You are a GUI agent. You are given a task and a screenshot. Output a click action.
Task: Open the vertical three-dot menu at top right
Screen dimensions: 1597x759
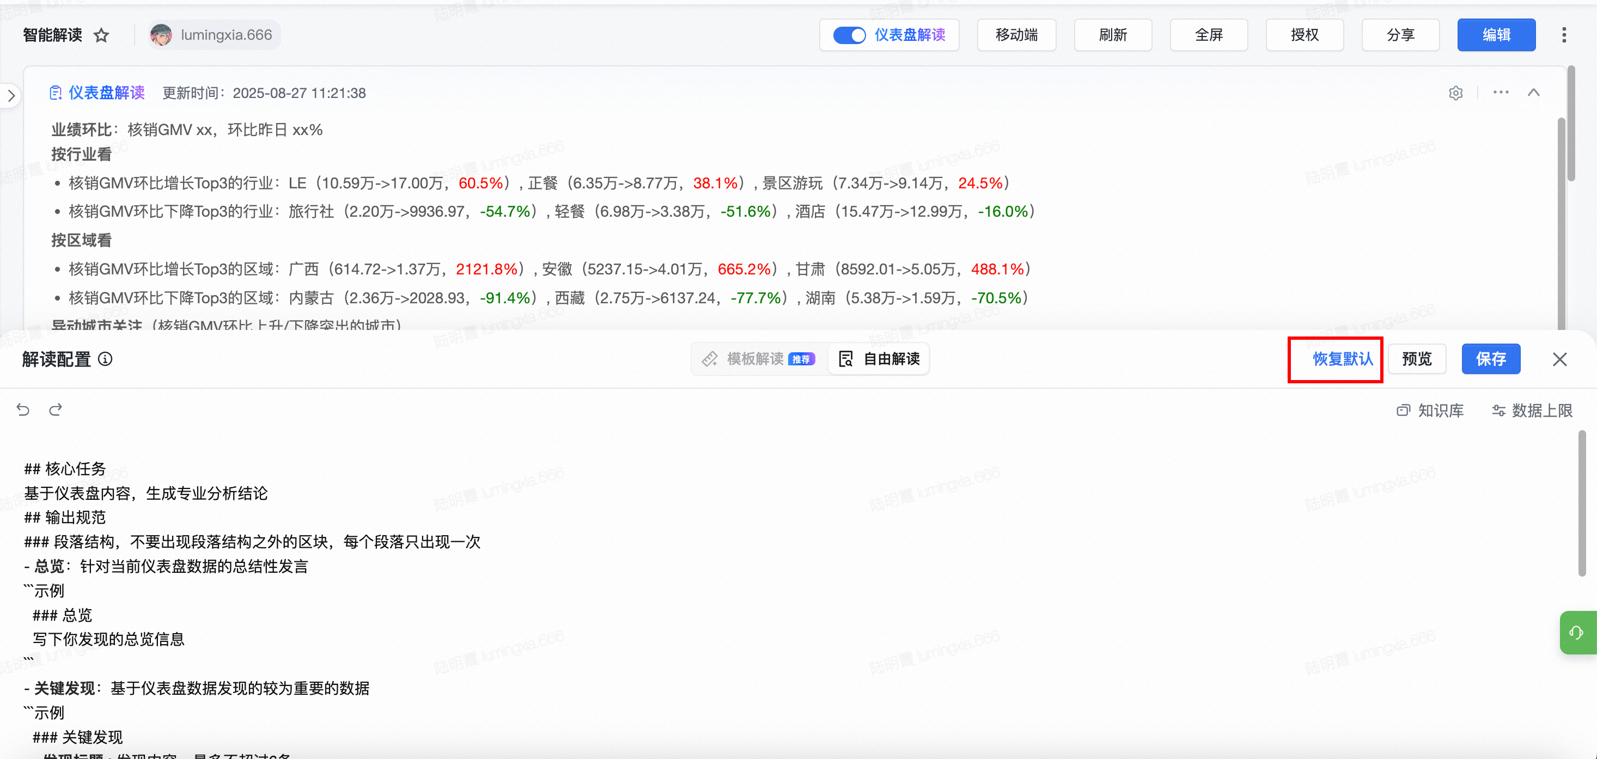coord(1564,35)
